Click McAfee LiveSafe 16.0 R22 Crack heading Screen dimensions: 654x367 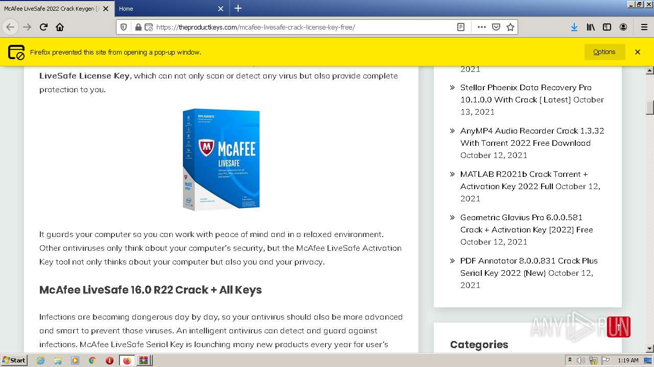click(x=151, y=290)
